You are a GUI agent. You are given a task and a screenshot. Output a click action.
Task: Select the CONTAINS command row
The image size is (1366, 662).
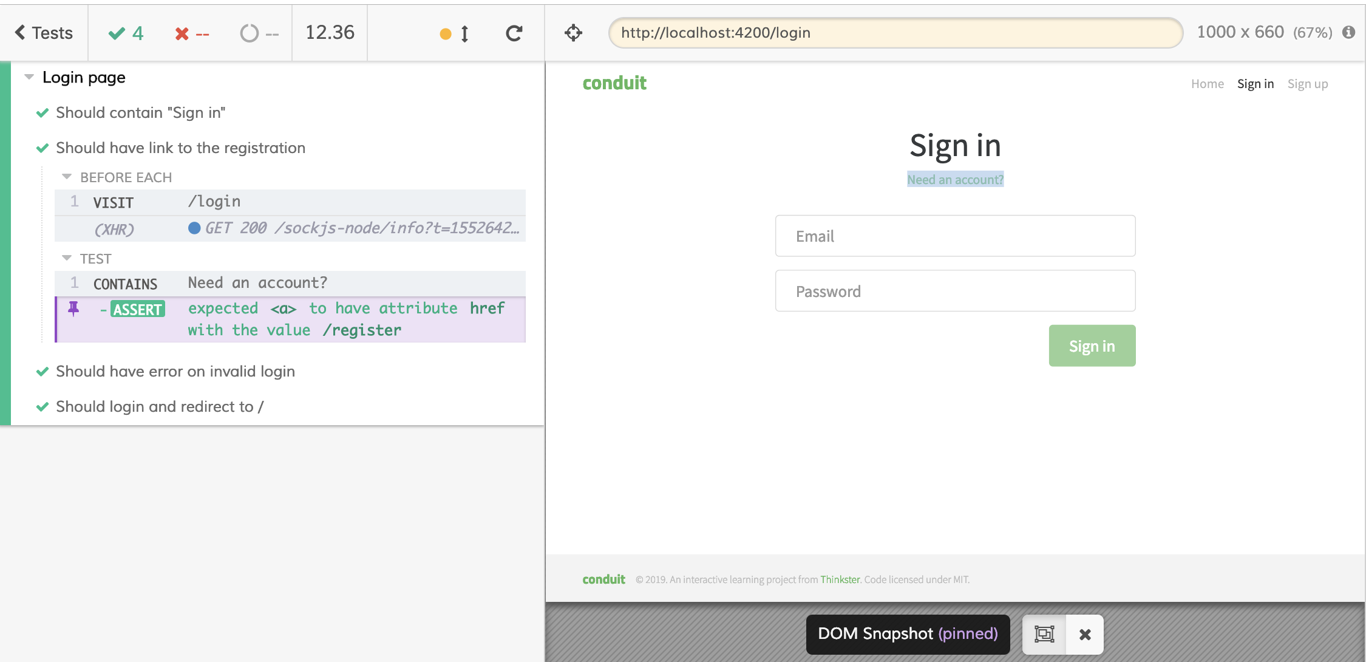pos(290,284)
